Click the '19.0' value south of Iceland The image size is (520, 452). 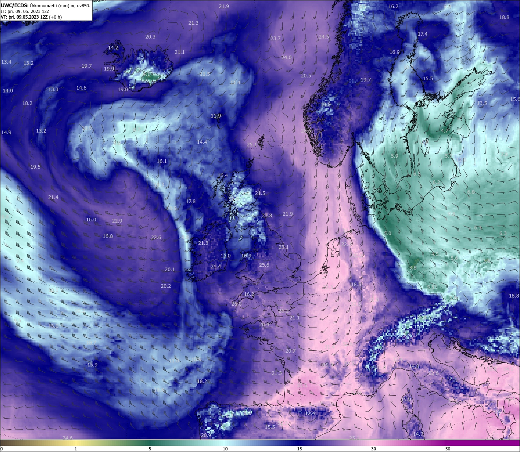[123, 90]
